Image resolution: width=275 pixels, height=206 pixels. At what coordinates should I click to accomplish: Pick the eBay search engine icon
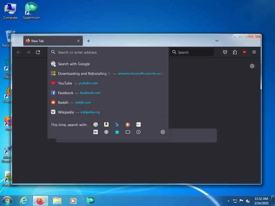click(139, 124)
